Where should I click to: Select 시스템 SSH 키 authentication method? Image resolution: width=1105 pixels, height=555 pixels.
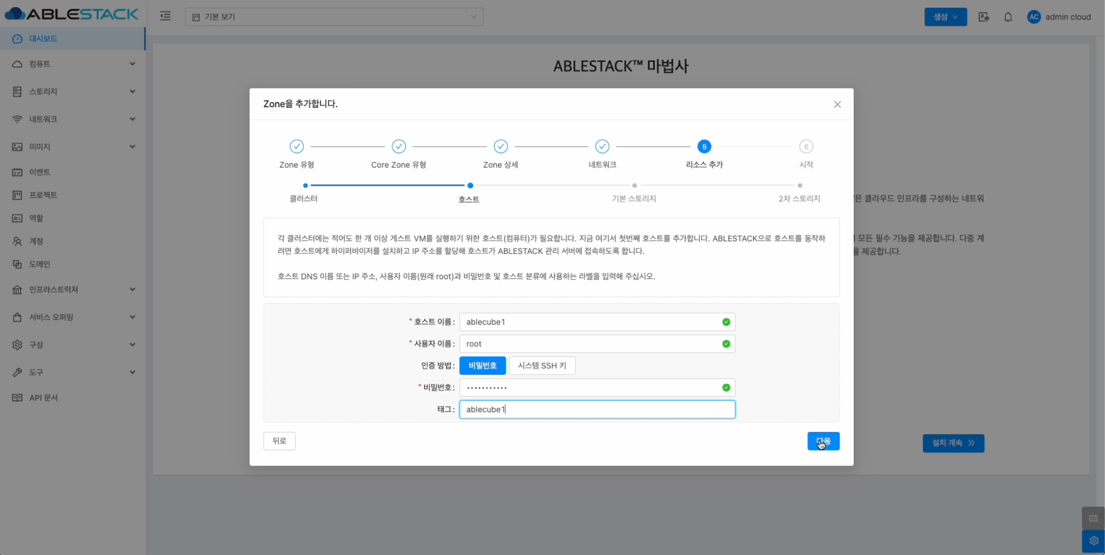(x=542, y=365)
